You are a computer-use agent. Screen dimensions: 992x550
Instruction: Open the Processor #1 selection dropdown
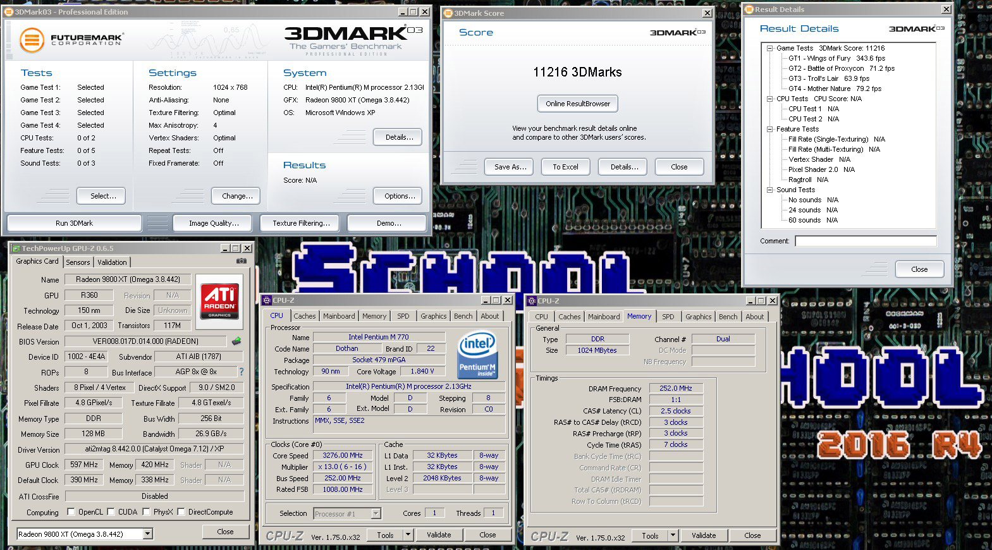coord(376,514)
